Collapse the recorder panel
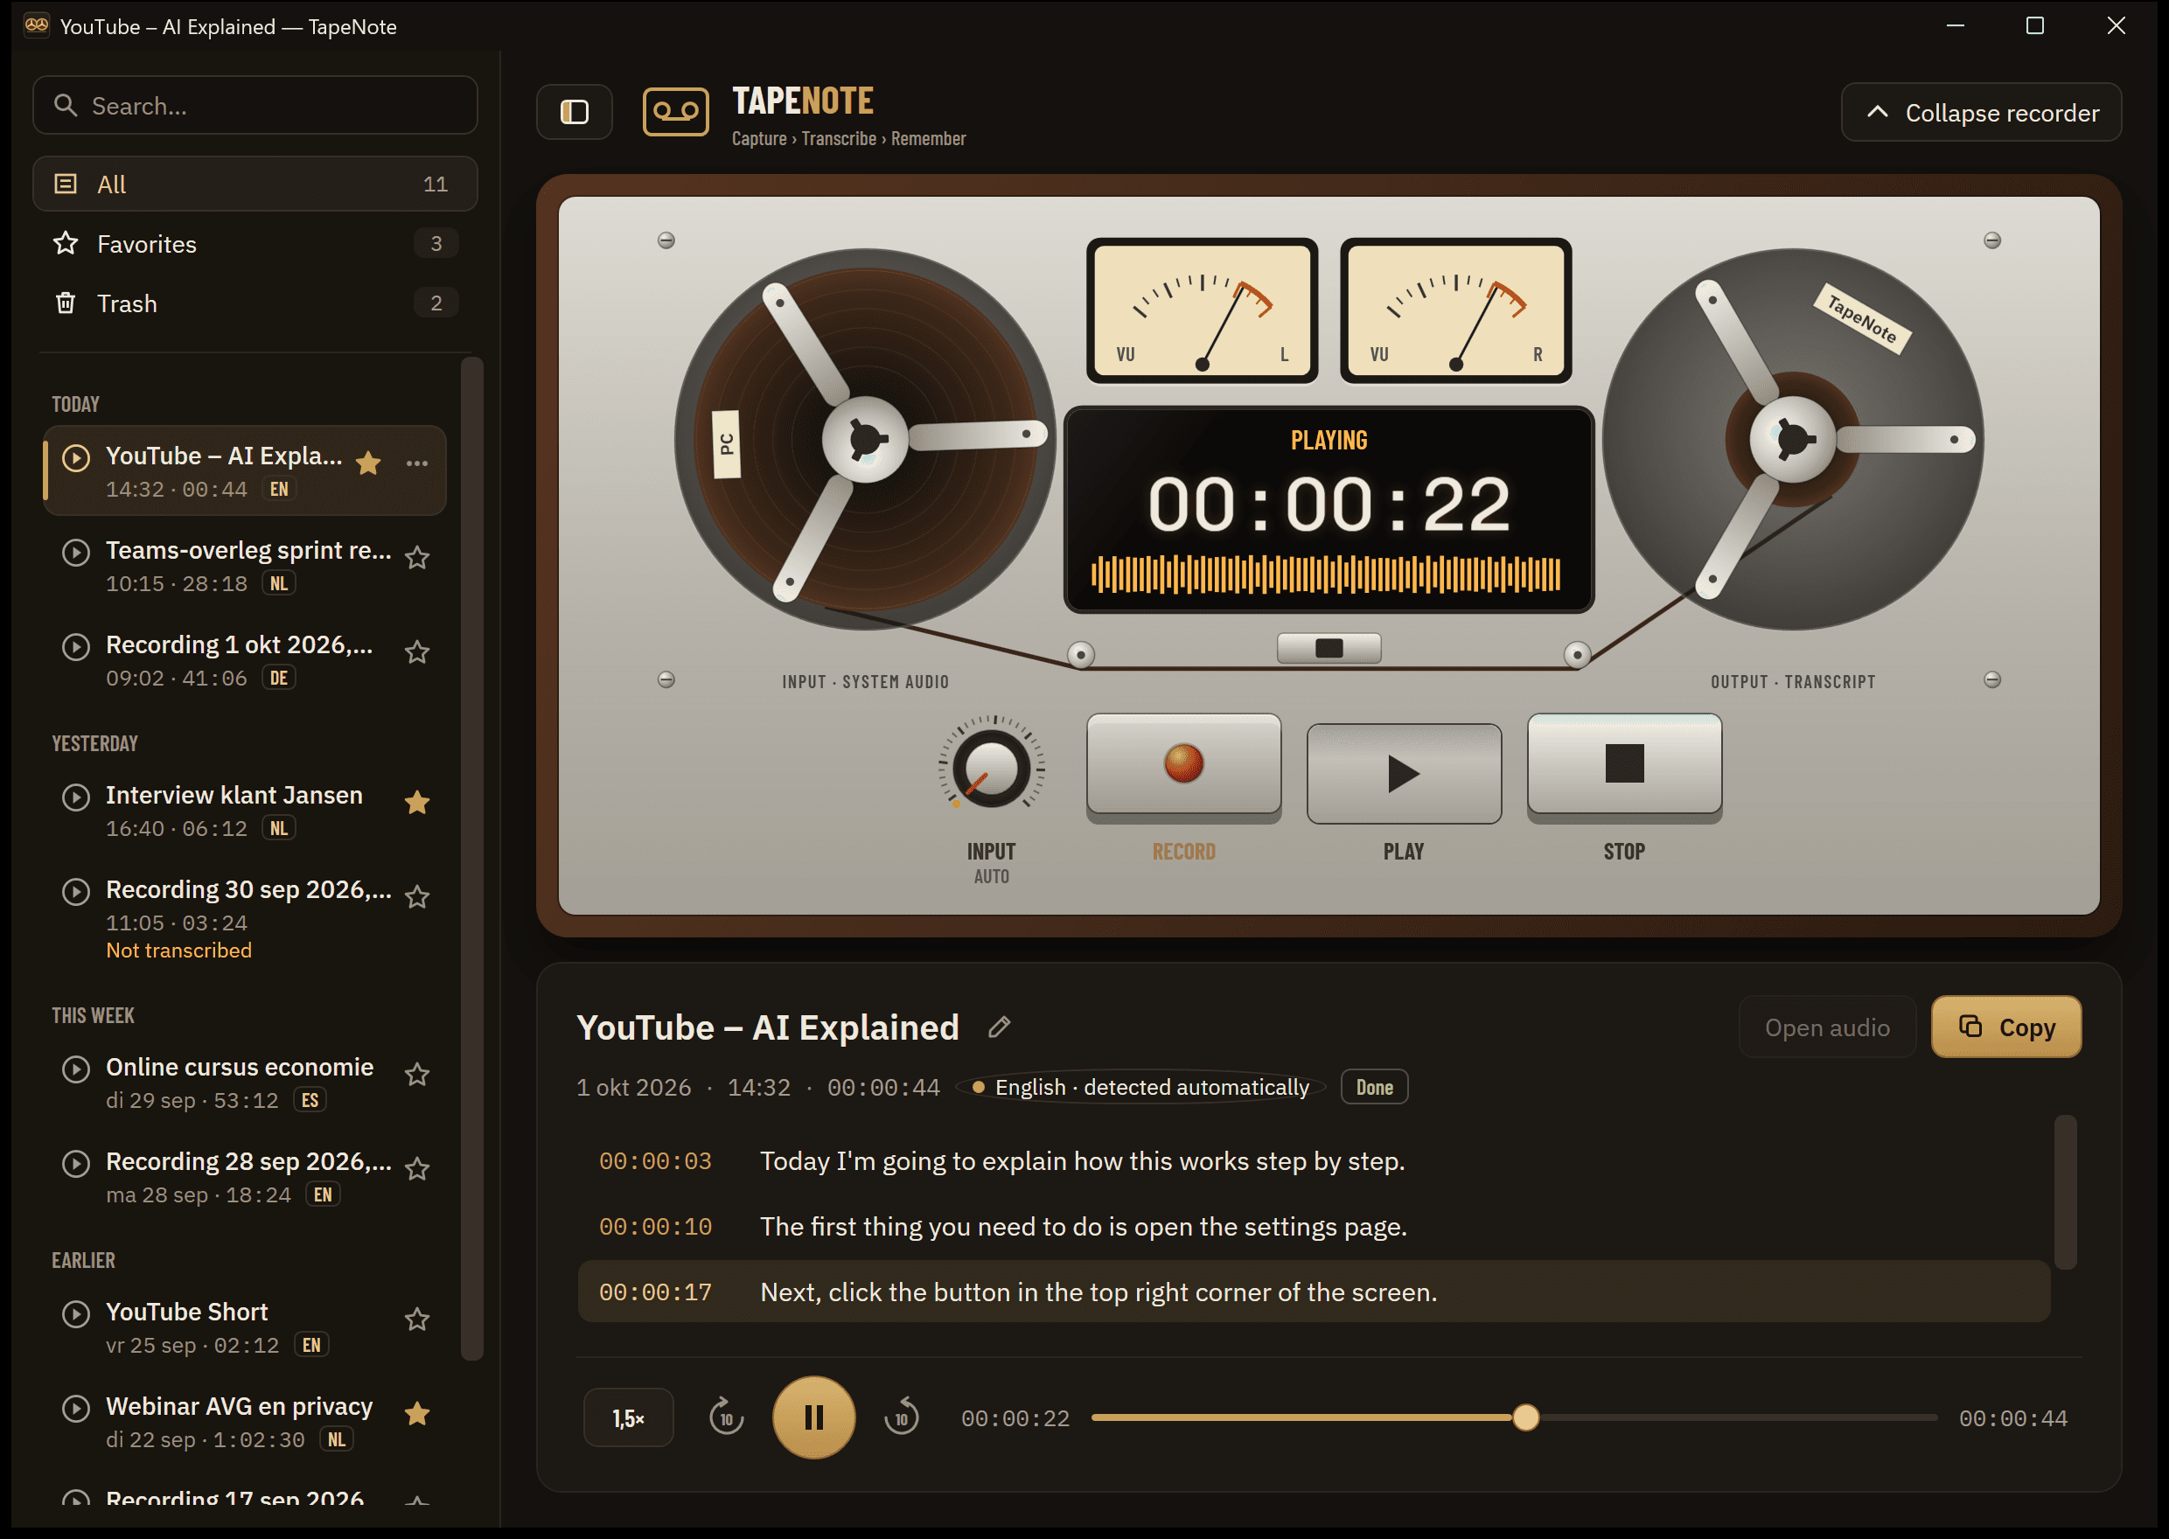Screen dimensions: 2169x1539 tap(1980, 112)
